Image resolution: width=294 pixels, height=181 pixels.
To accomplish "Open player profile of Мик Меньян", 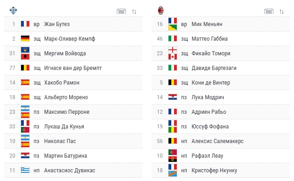I will click(x=207, y=24).
